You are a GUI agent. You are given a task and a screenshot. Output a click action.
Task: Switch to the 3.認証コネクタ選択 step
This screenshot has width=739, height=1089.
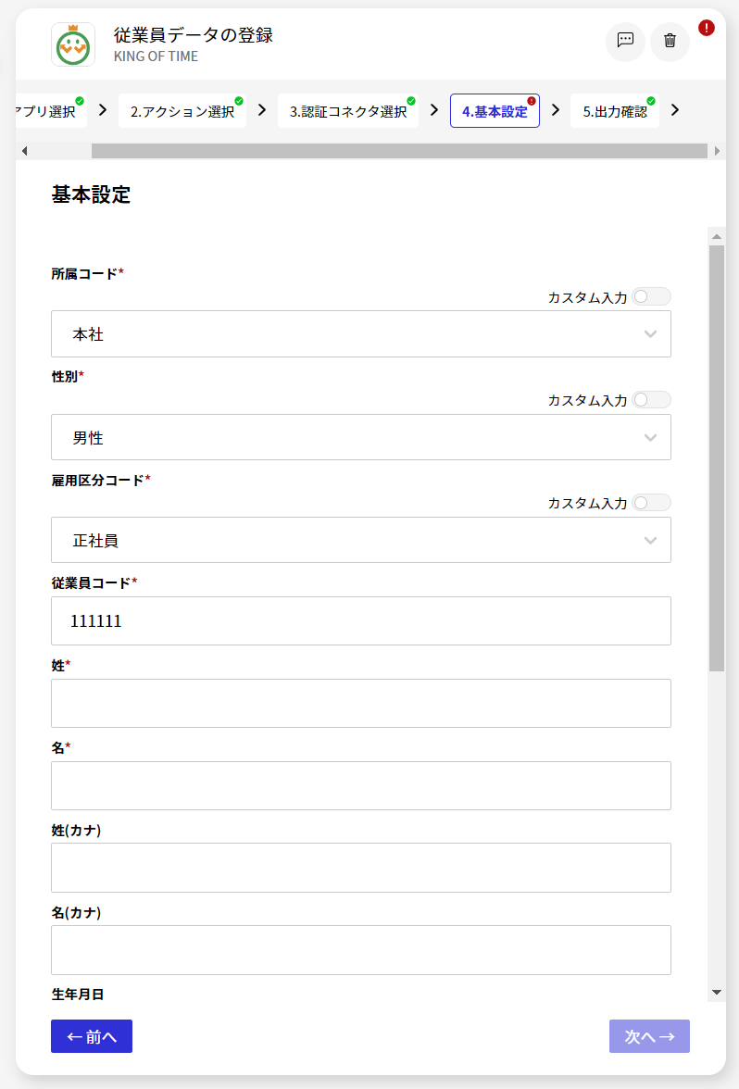pos(348,111)
